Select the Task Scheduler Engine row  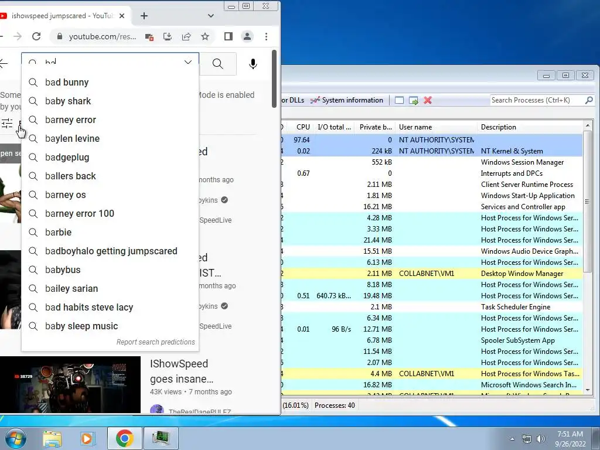click(x=432, y=307)
